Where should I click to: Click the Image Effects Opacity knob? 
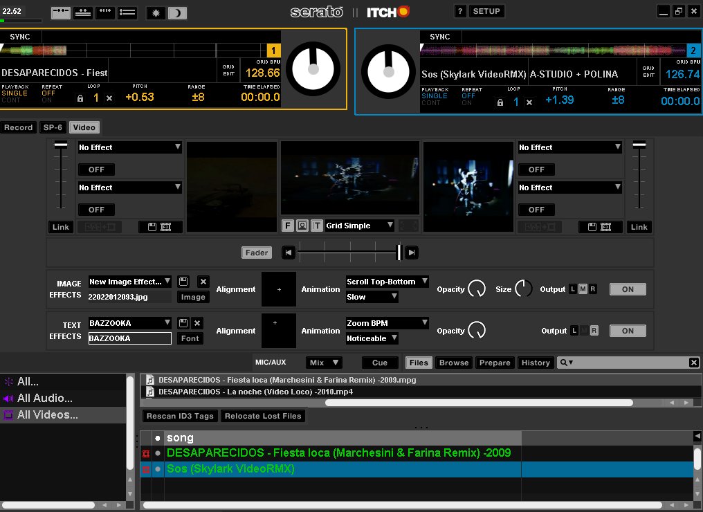477,289
